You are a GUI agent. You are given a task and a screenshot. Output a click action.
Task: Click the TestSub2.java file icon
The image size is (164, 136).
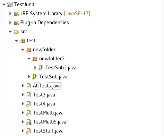(x=41, y=68)
